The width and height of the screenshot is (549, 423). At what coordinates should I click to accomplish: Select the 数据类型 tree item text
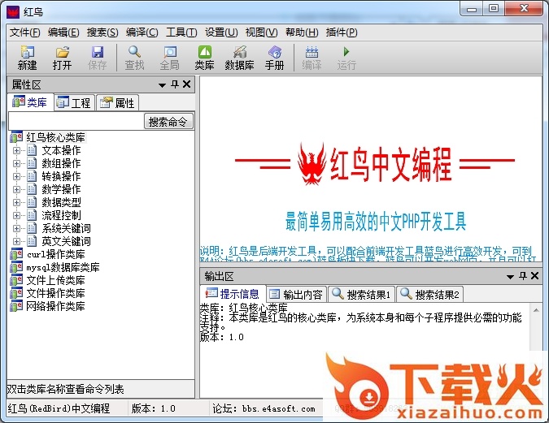click(x=61, y=202)
